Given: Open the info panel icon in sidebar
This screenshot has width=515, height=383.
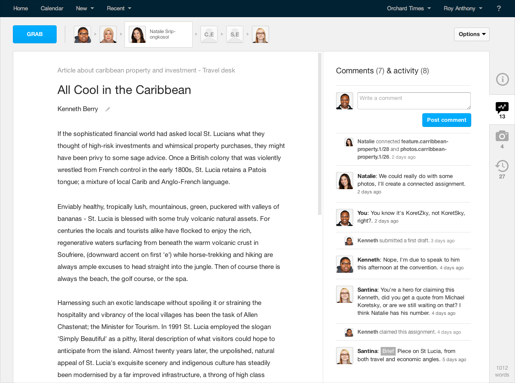Looking at the screenshot, I should [x=502, y=79].
